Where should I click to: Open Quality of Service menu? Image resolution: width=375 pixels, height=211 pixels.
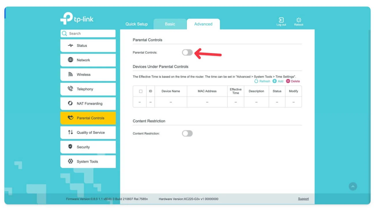point(88,132)
